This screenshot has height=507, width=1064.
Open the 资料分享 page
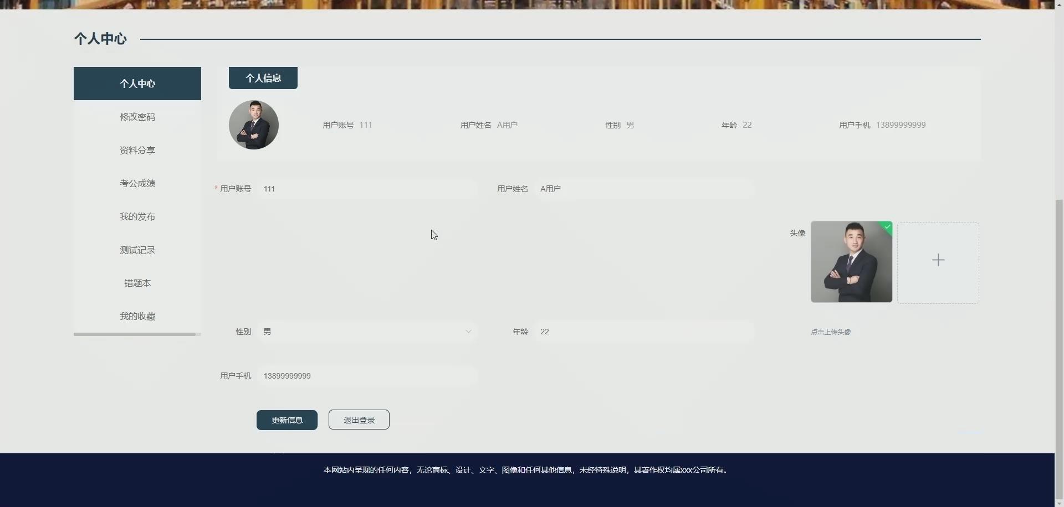(x=137, y=150)
